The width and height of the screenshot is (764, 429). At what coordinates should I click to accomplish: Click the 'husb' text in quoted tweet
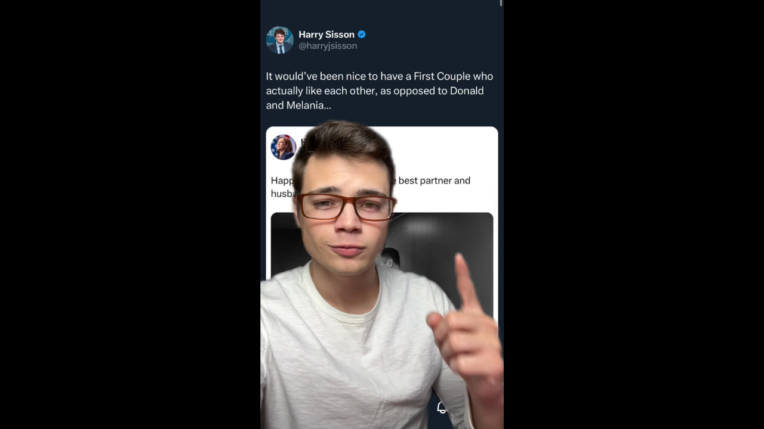pos(281,194)
